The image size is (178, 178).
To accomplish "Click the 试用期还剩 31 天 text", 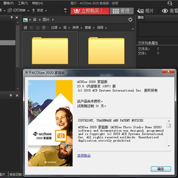I will coord(92,106).
